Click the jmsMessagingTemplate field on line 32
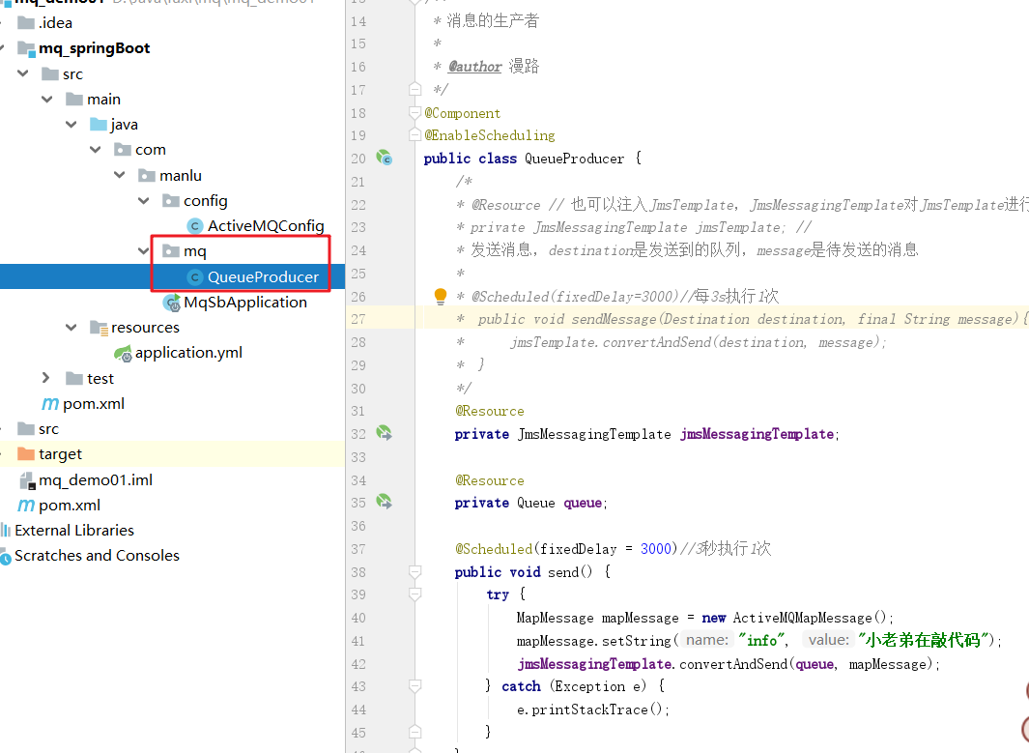Viewport: 1029px width, 753px height. (757, 434)
